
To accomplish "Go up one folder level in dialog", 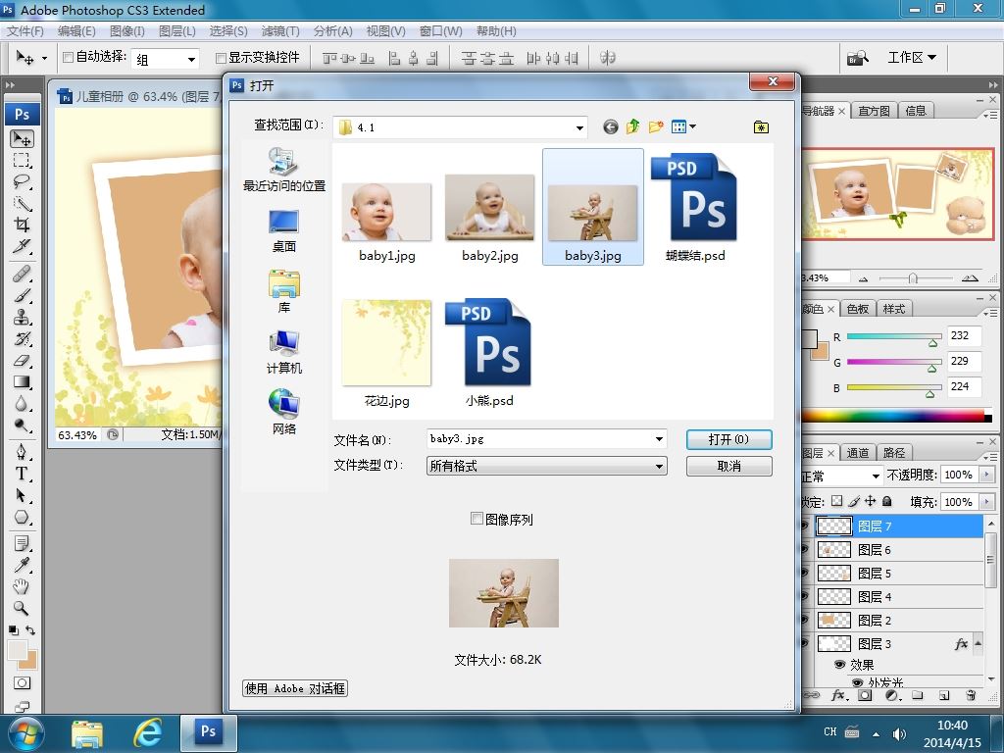I will click(x=632, y=126).
